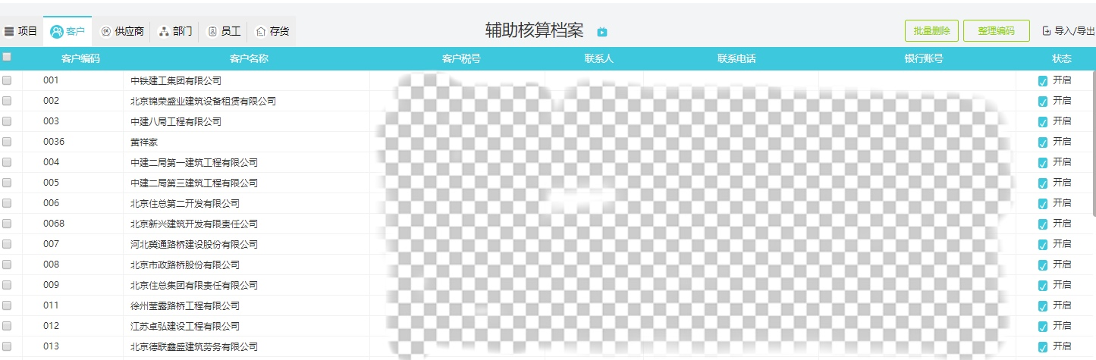Click the video icon beside 辅助核算档案

click(602, 32)
